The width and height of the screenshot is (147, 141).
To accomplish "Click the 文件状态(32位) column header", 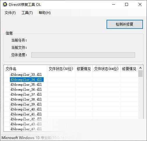I will [x=61, y=69].
